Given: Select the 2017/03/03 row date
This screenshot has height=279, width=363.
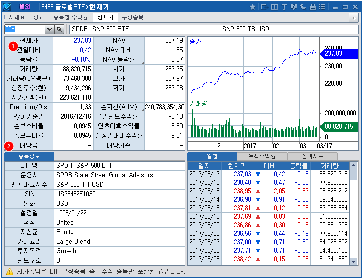Looking at the screenshot, I should (x=204, y=259).
